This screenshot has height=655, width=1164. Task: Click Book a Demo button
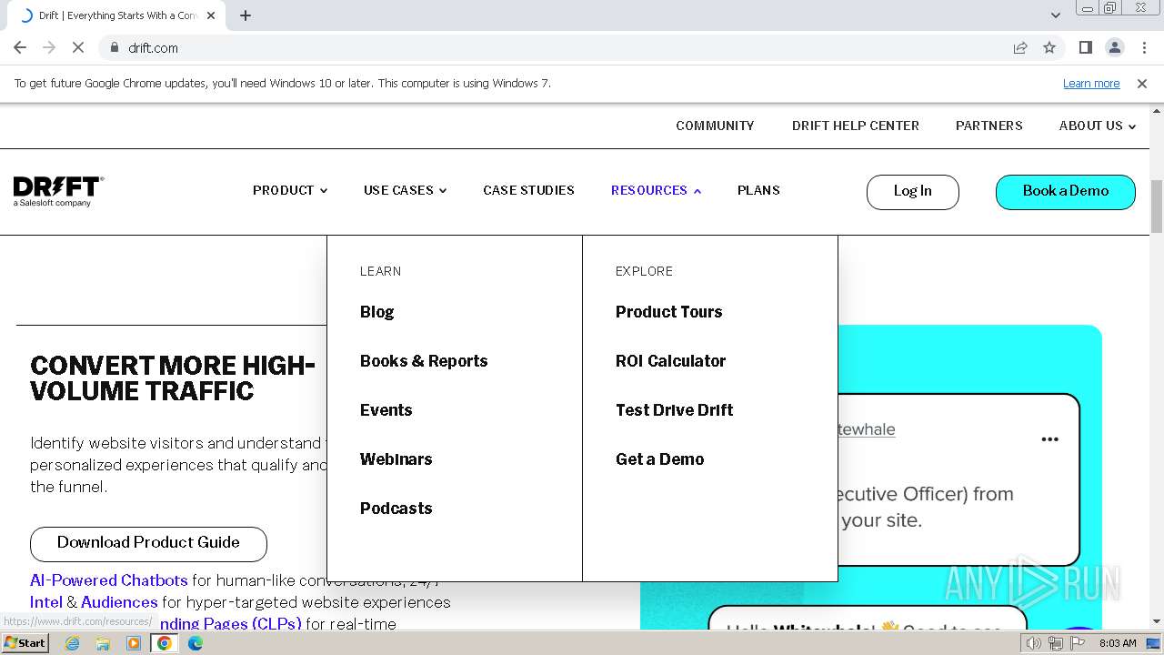(1065, 191)
